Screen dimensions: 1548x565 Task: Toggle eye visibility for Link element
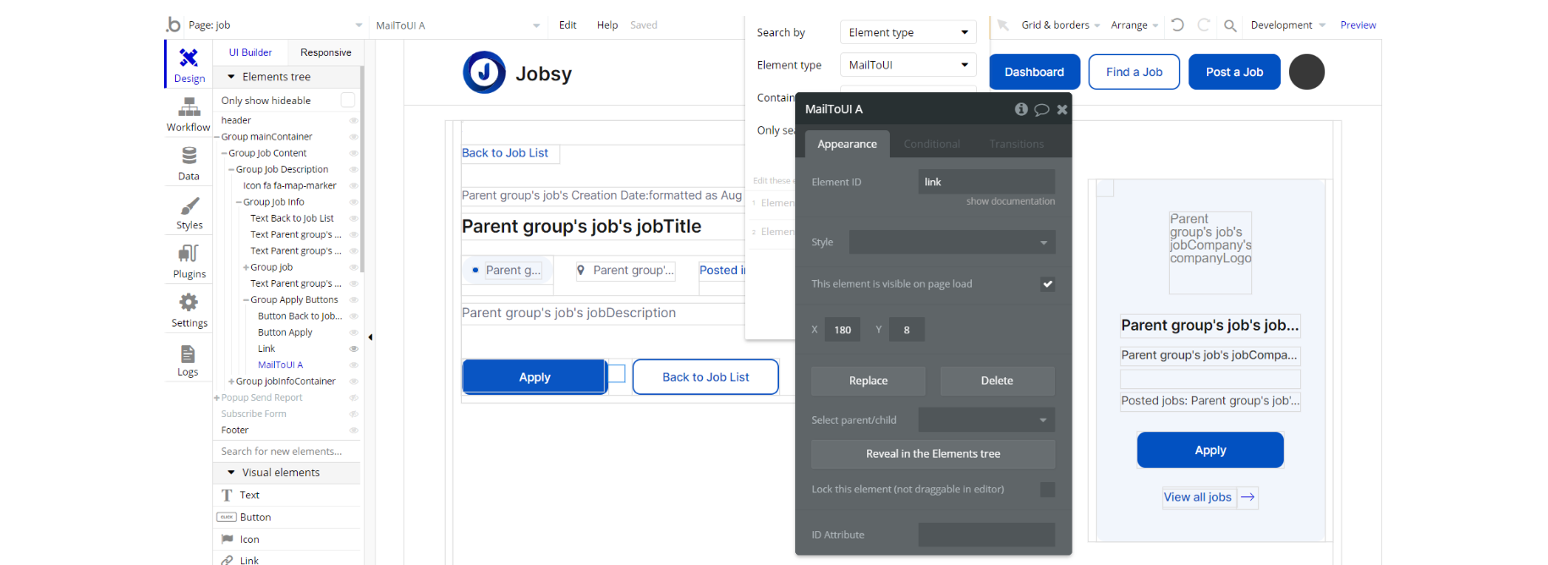coord(354,348)
